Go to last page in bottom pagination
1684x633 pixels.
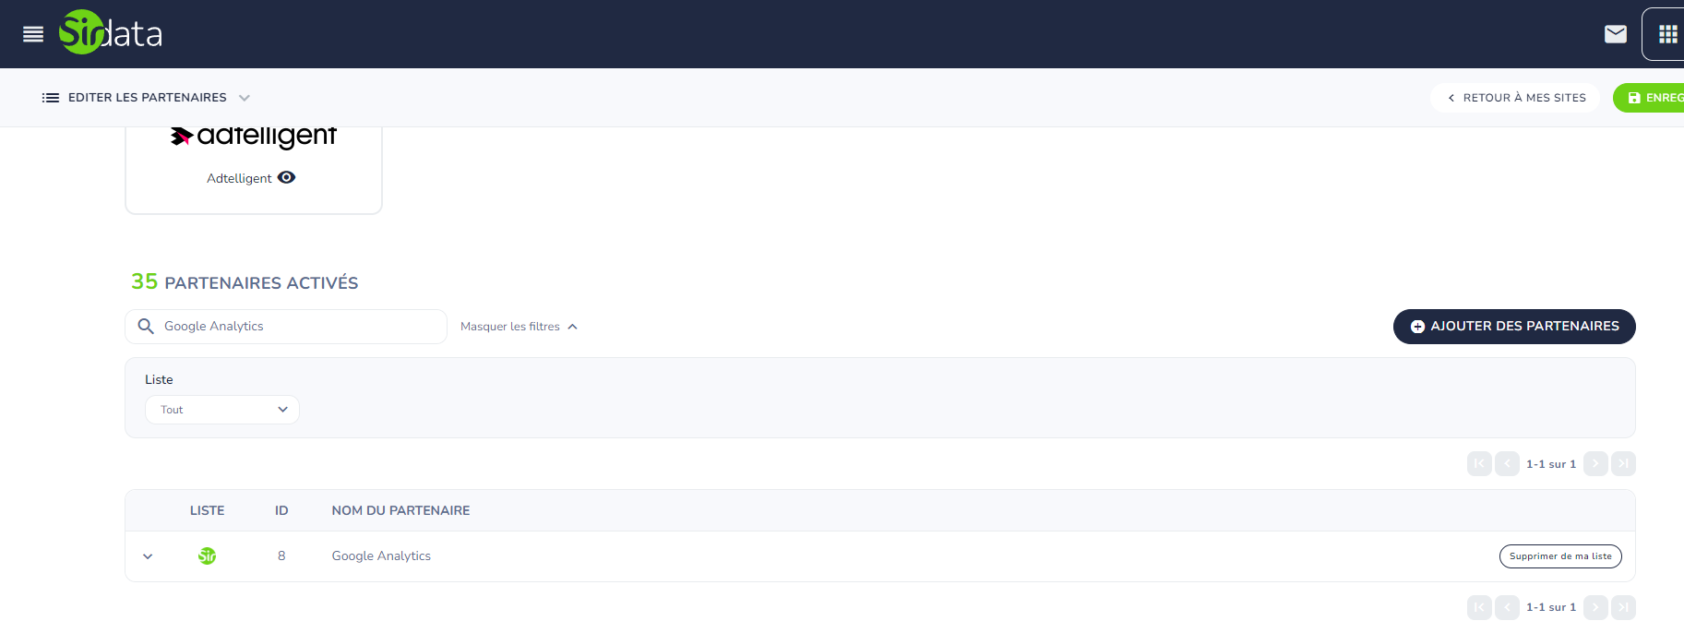[x=1623, y=607]
